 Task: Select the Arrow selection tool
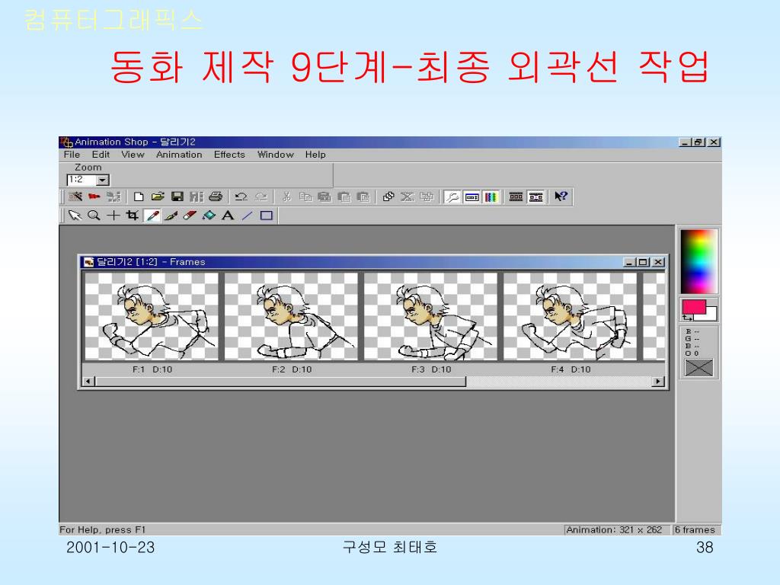75,216
